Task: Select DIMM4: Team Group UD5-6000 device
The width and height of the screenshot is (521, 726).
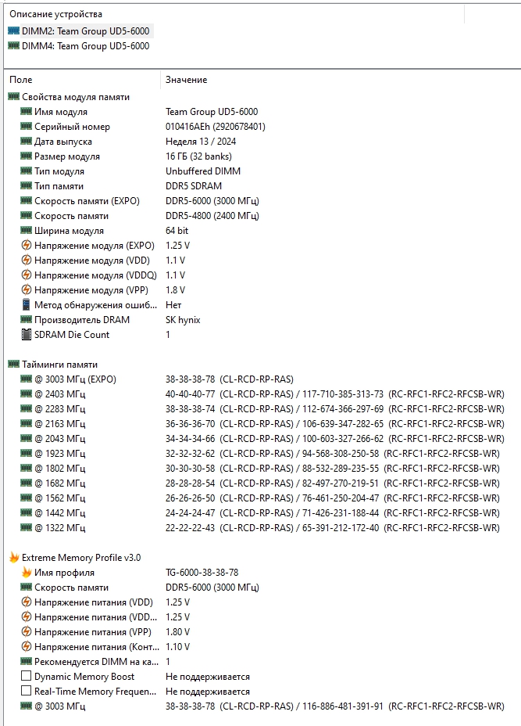Action: click(x=85, y=46)
